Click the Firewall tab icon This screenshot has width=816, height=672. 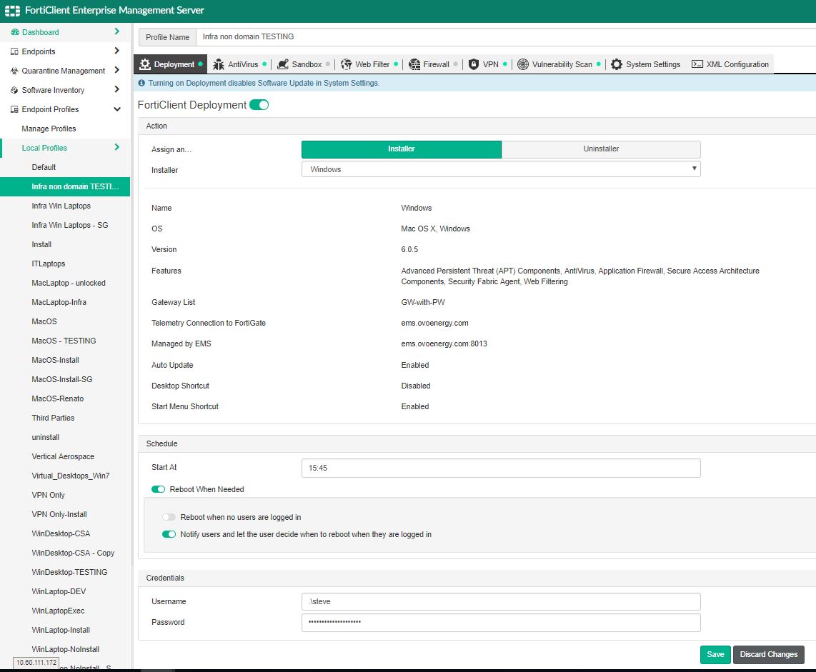point(414,64)
